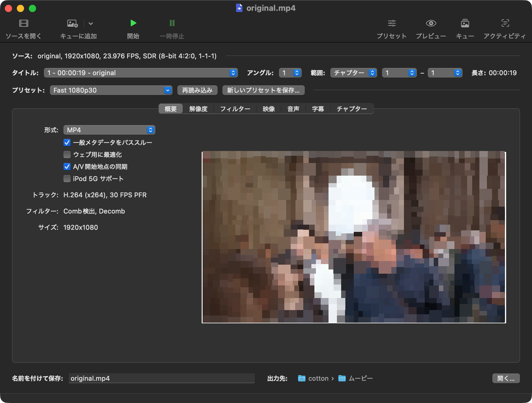The height and width of the screenshot is (403, 532).
Task: Add to queue using the image-plus icon
Action: coord(72,23)
